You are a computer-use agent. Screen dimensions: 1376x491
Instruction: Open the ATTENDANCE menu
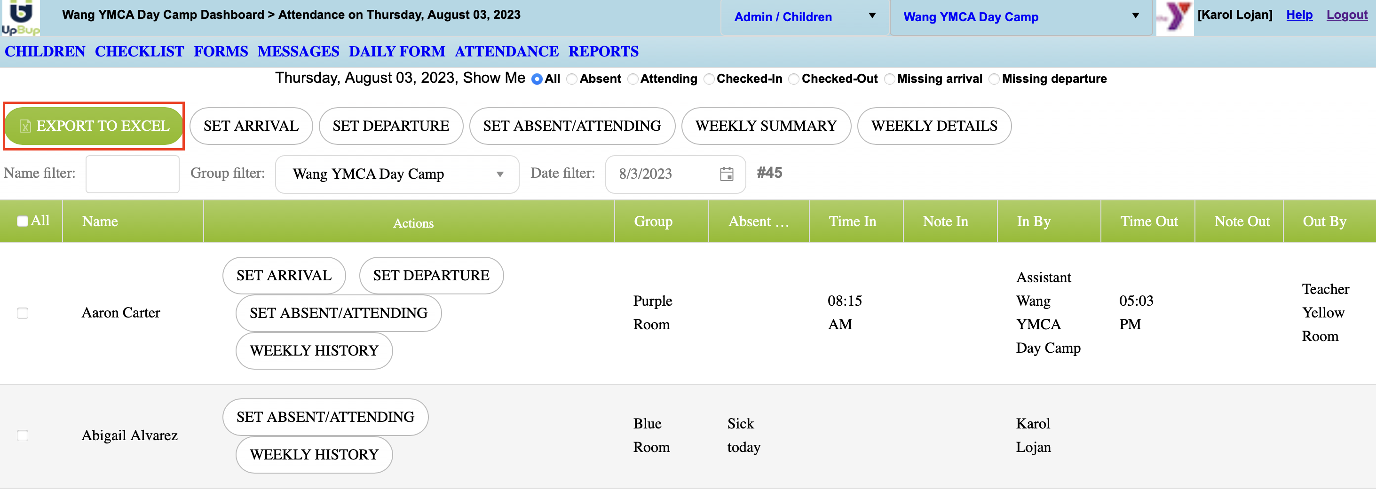[x=506, y=51]
